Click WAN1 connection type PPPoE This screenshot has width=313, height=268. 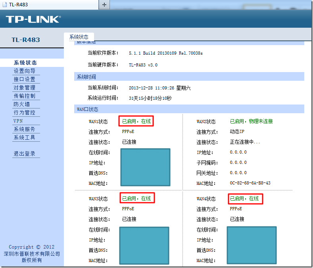[128, 131]
